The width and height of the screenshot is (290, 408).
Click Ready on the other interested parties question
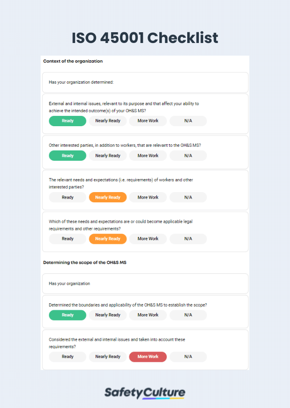[67, 155]
